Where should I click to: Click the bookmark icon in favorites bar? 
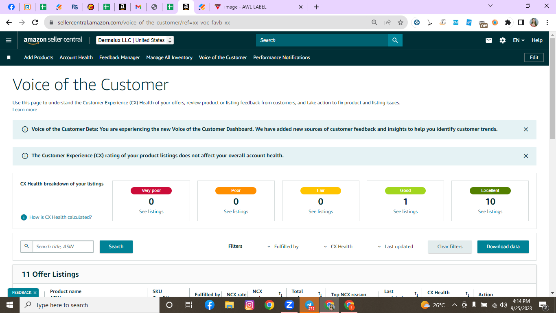pyautogui.click(x=9, y=57)
